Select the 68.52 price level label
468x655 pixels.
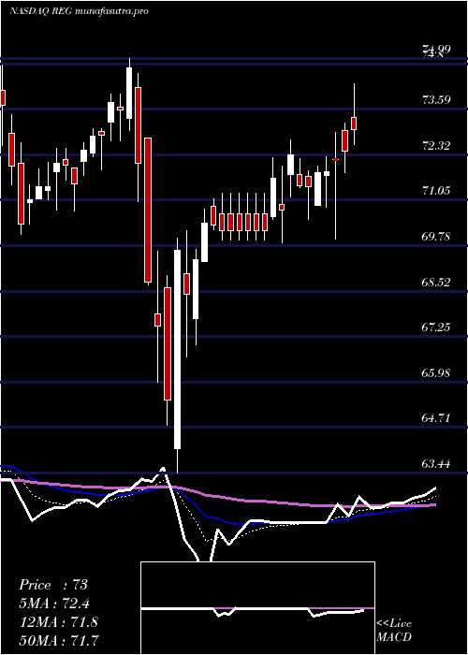436,282
